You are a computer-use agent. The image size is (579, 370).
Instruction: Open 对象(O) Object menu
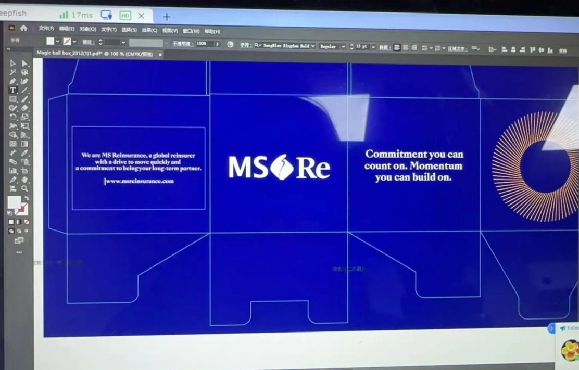[x=88, y=29]
